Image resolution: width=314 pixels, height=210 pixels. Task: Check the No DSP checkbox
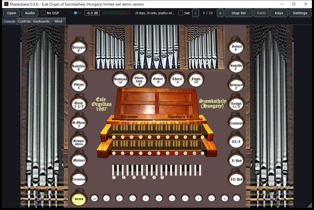click(x=43, y=13)
